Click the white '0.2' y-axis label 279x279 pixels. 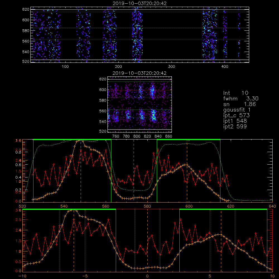pos(18,190)
